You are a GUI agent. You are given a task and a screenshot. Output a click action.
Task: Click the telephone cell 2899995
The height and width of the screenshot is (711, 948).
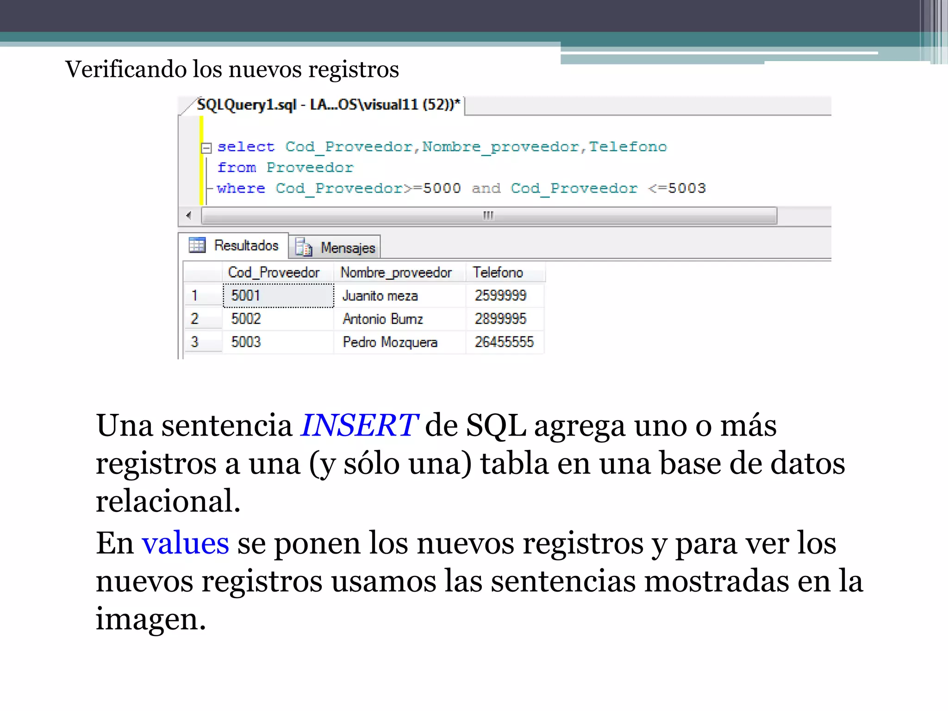[505, 318]
